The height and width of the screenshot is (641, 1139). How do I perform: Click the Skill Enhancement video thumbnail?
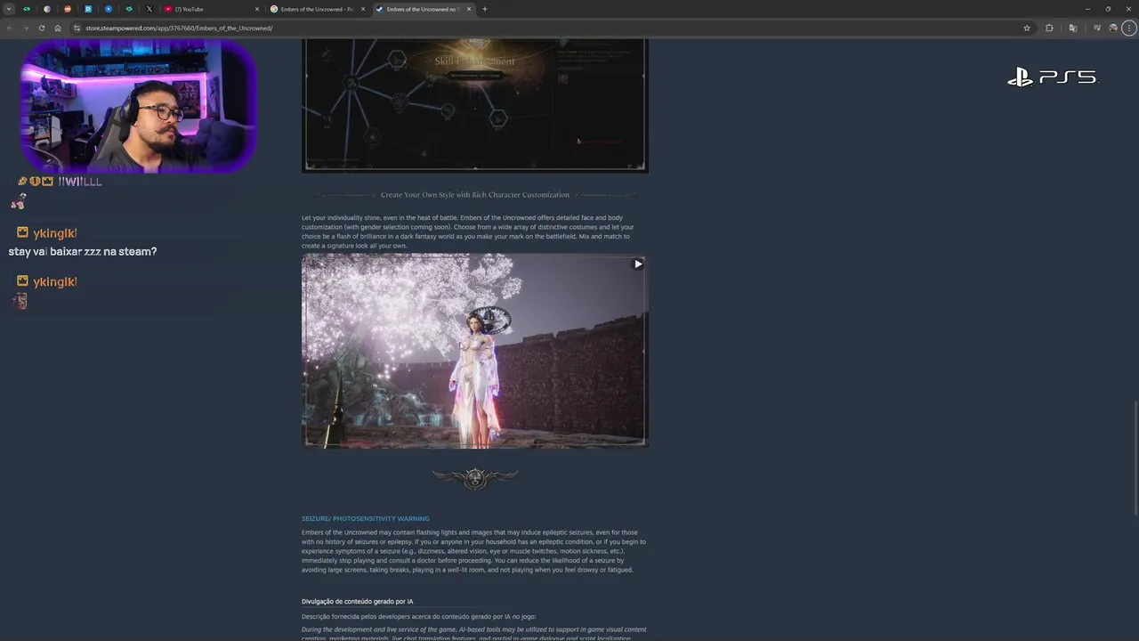point(474,105)
